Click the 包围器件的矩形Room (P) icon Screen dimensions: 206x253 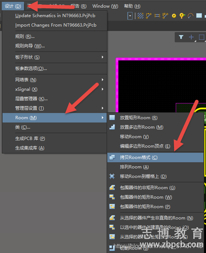(112, 207)
